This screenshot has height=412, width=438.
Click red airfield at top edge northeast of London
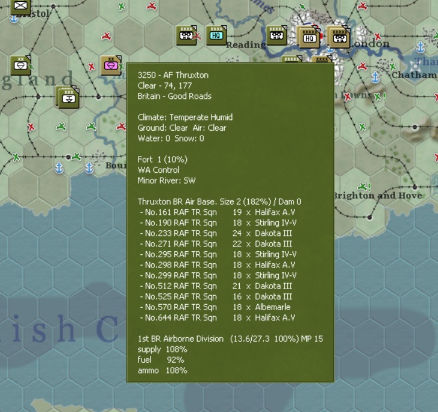[x=362, y=5]
